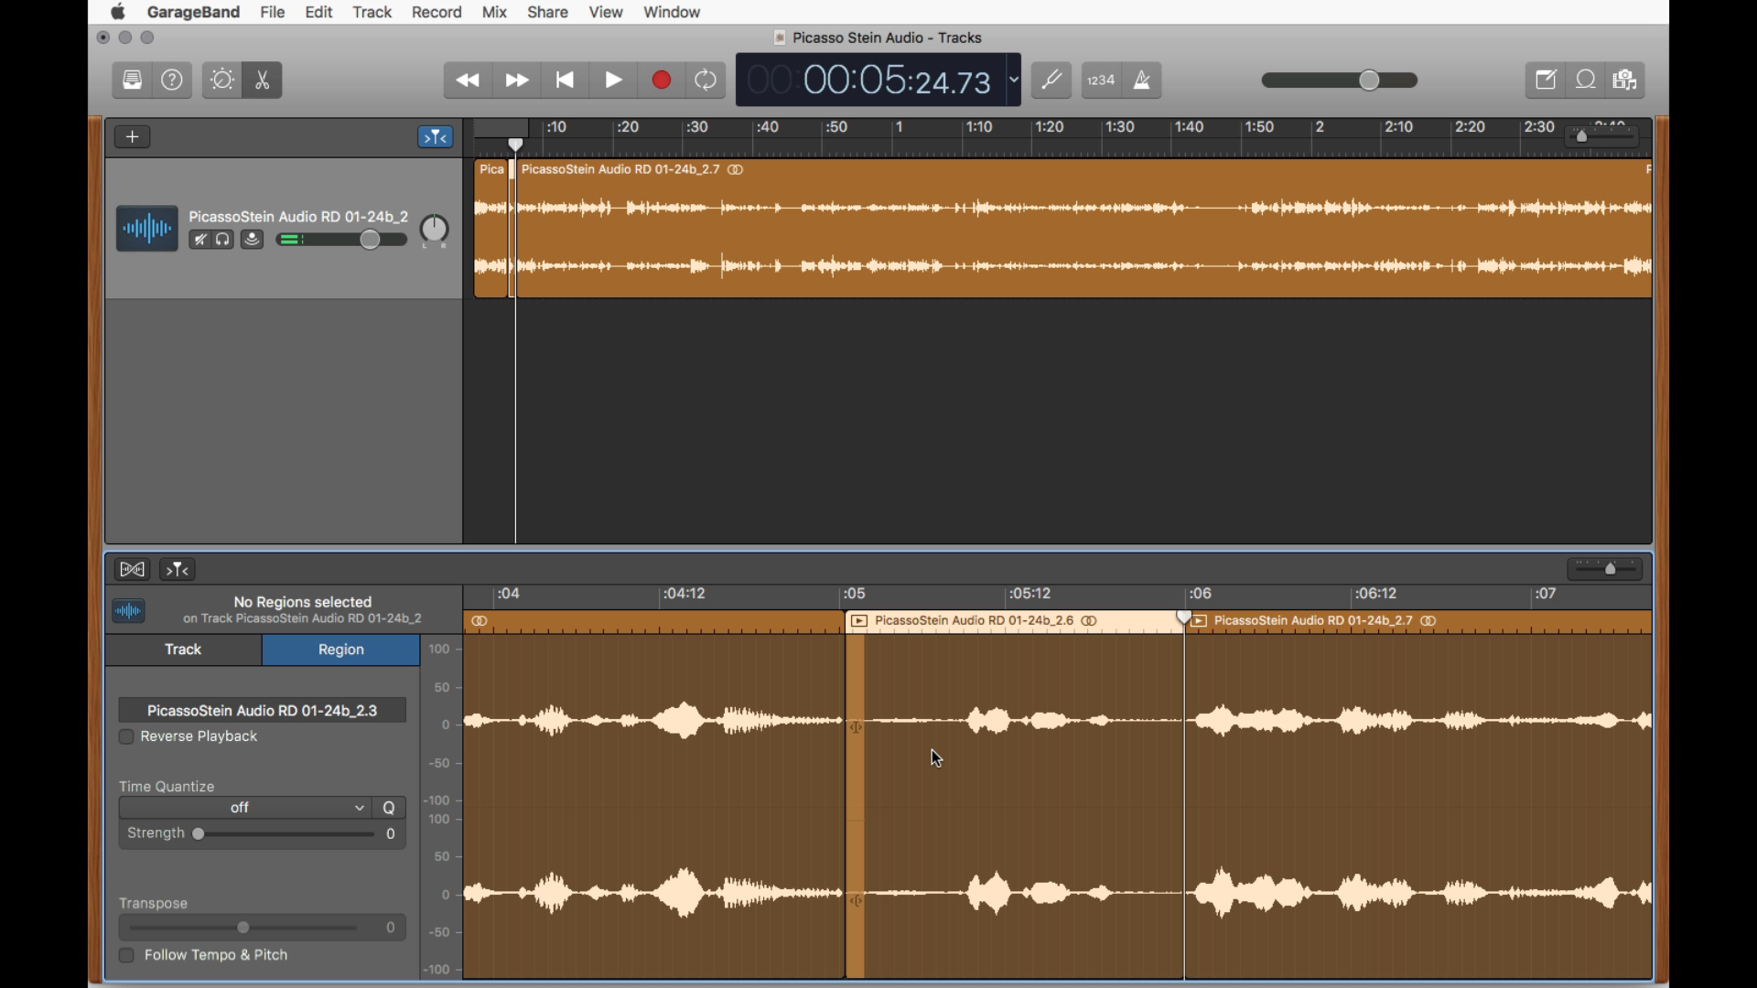Image resolution: width=1757 pixels, height=988 pixels.
Task: Open the Record menu
Action: click(437, 12)
